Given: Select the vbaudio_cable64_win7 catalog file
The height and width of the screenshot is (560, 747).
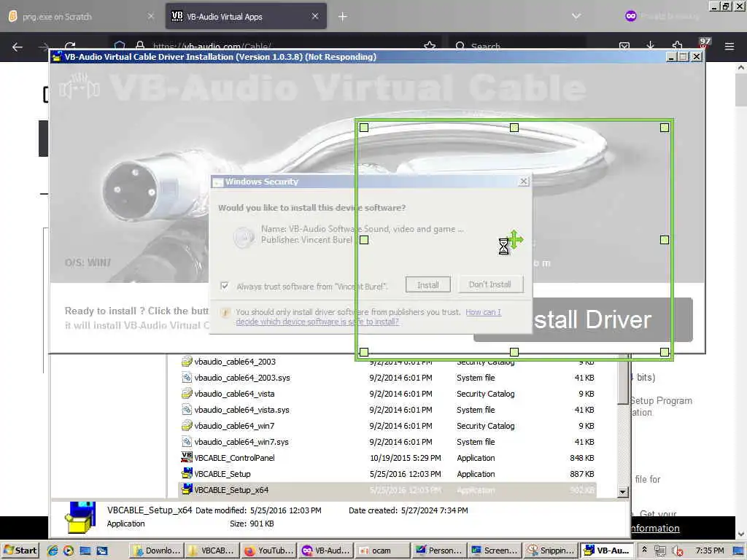Looking at the screenshot, I should [x=234, y=426].
